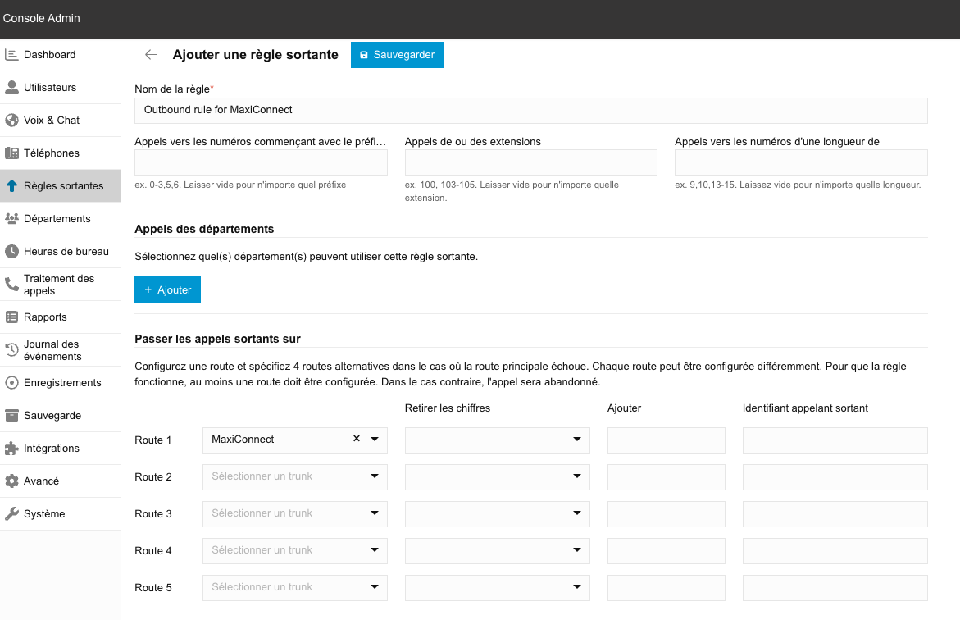Screen dimensions: 960x620
Task: Go to Rapports menu item
Action: pyautogui.click(x=45, y=317)
